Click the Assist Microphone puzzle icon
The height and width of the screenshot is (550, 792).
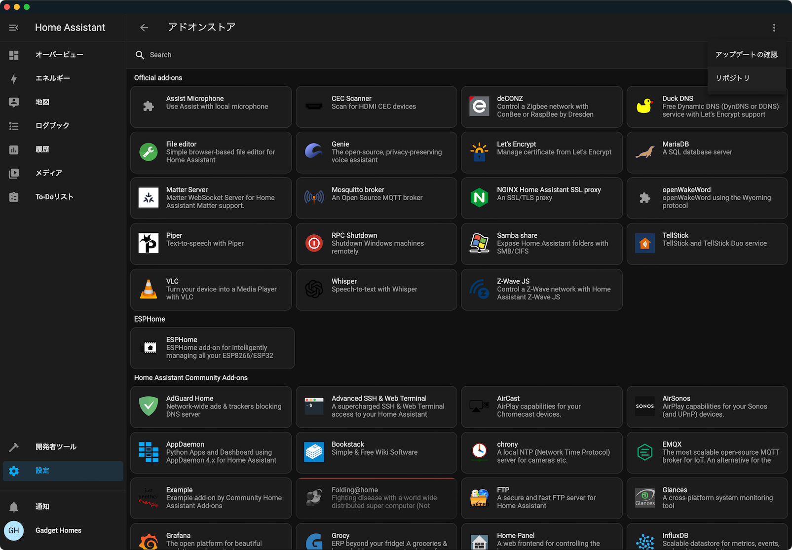149,106
